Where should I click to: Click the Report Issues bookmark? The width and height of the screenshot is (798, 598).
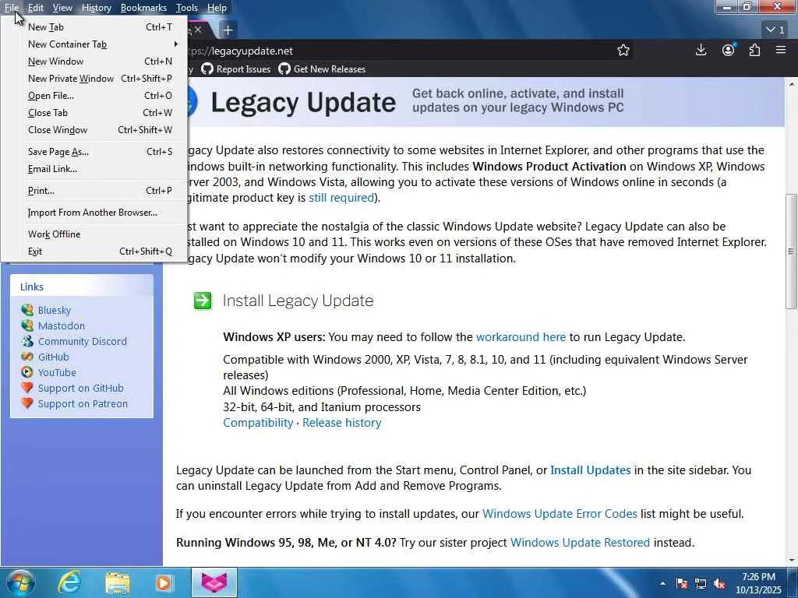pyautogui.click(x=236, y=69)
